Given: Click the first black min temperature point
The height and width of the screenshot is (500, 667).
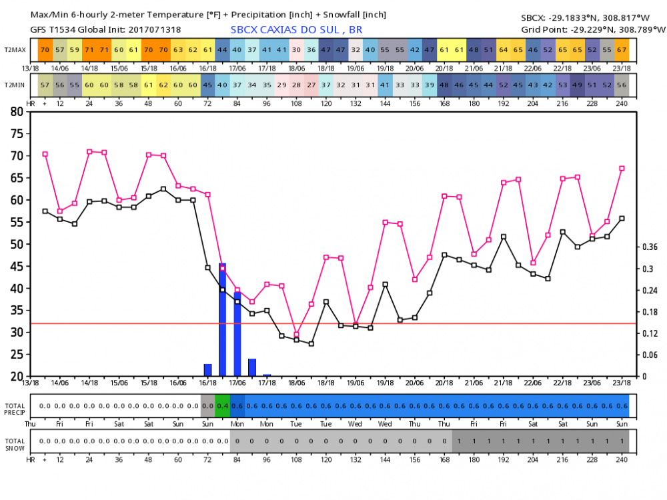Looking at the screenshot, I should pos(45,211).
